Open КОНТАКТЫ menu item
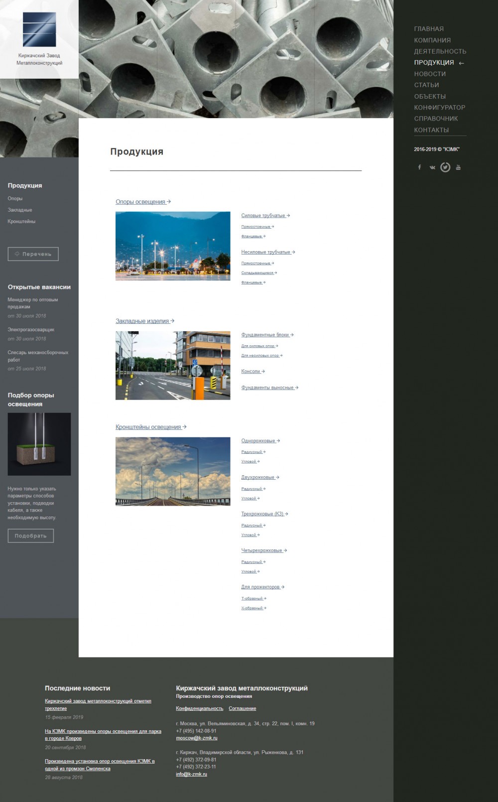 click(x=431, y=130)
